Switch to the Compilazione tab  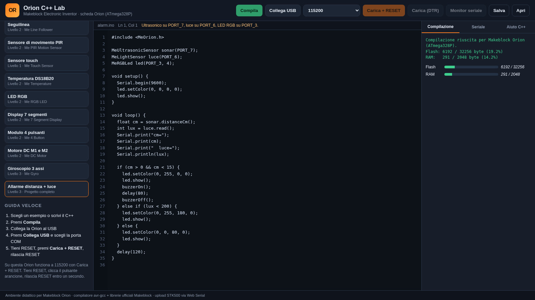pyautogui.click(x=440, y=27)
